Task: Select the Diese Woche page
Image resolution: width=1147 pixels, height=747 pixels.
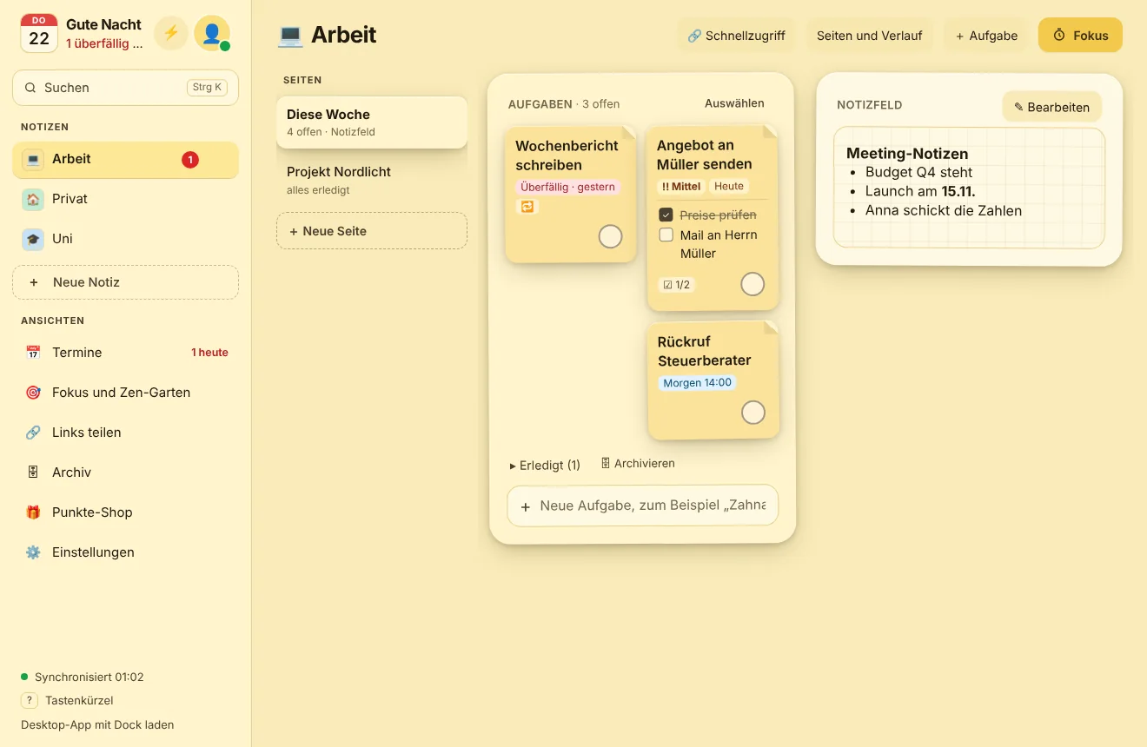Action: coord(372,122)
